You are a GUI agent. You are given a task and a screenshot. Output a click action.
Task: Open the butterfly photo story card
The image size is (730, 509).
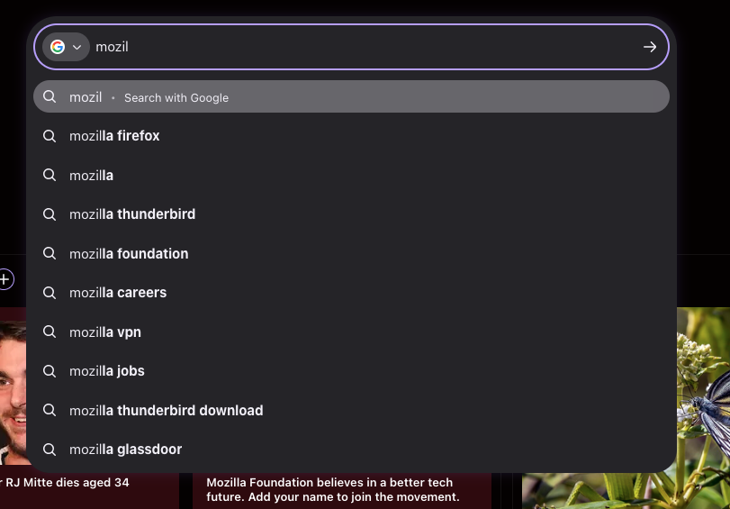(703, 408)
